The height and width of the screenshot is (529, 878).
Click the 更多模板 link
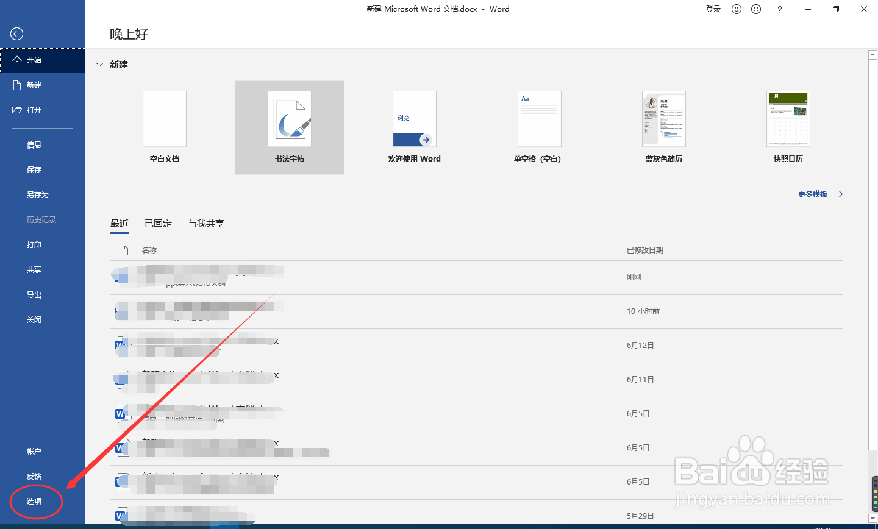pos(813,194)
